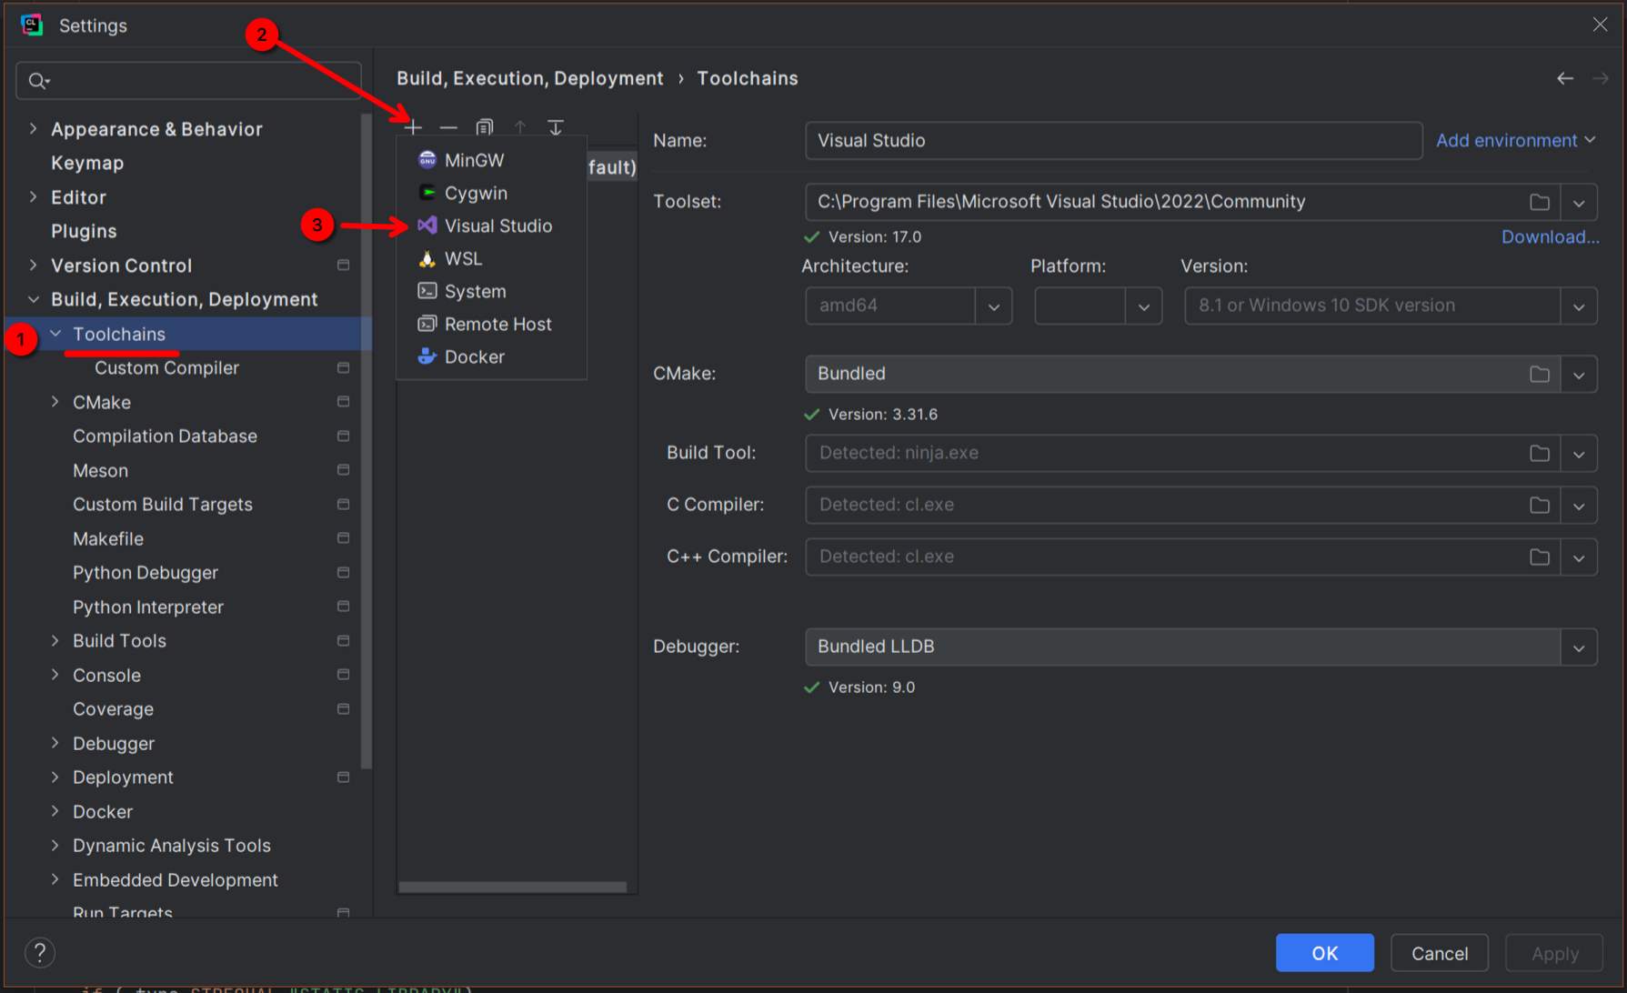This screenshot has width=1627, height=993.
Task: Click the copy toolchain icon
Action: [x=485, y=127]
